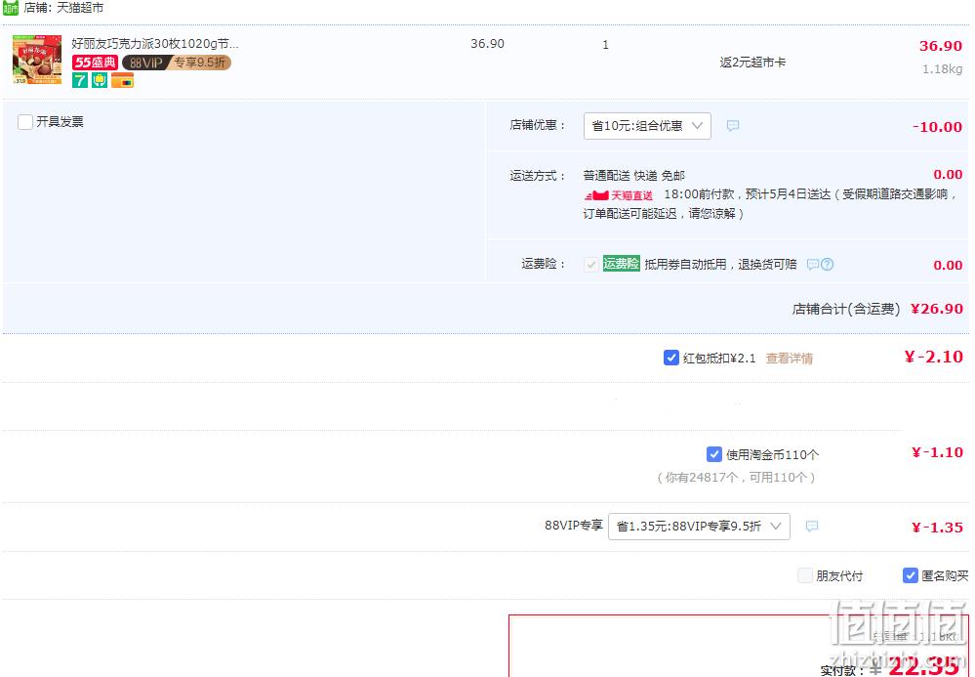975x677 pixels.
Task: Click the 你有24817个，可用110个 coin note
Action: [736, 478]
